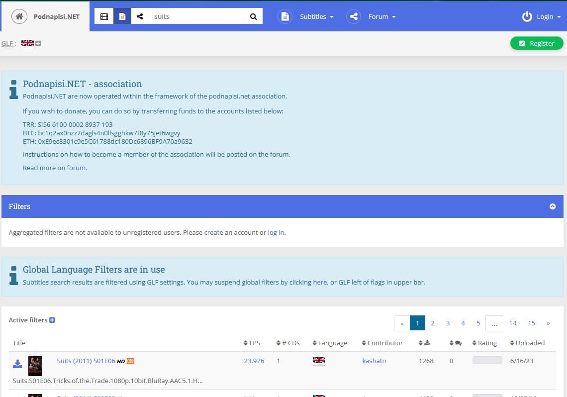Go to results page 5
Image resolution: width=567 pixels, height=397 pixels.
478,323
